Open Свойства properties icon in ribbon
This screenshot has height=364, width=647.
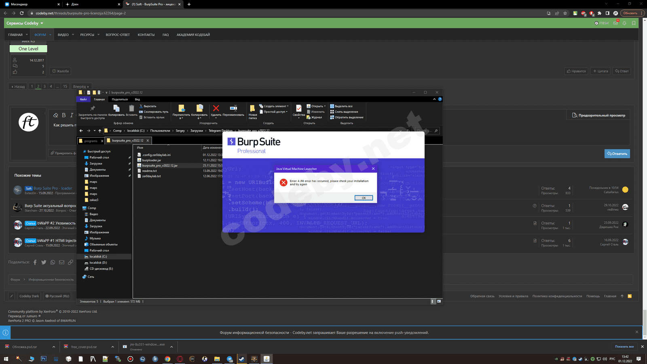tap(298, 108)
